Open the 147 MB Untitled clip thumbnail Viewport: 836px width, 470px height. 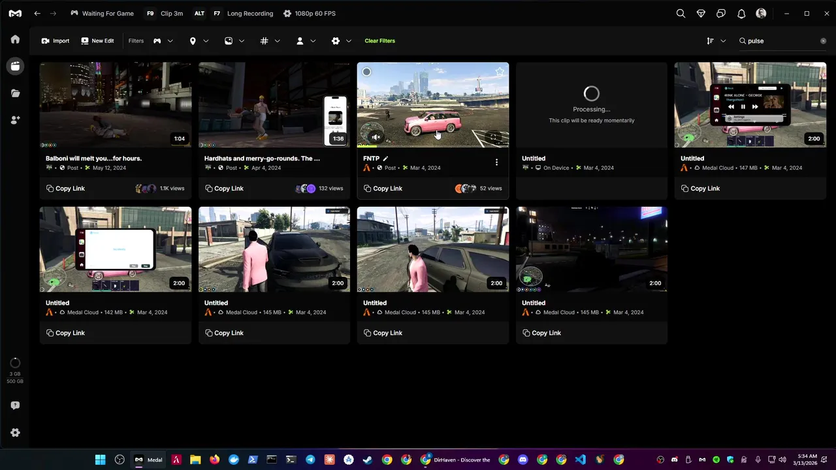(750, 105)
